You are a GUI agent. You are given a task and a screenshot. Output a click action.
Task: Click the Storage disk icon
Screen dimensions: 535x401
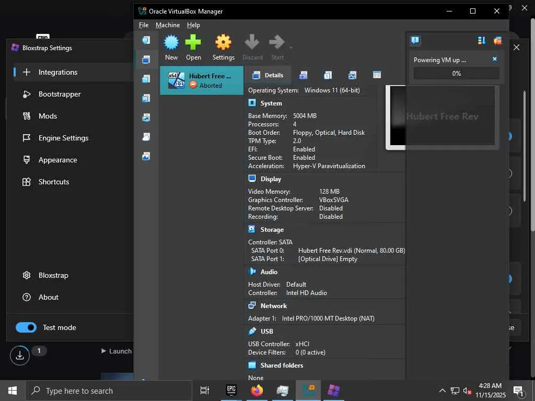(252, 229)
